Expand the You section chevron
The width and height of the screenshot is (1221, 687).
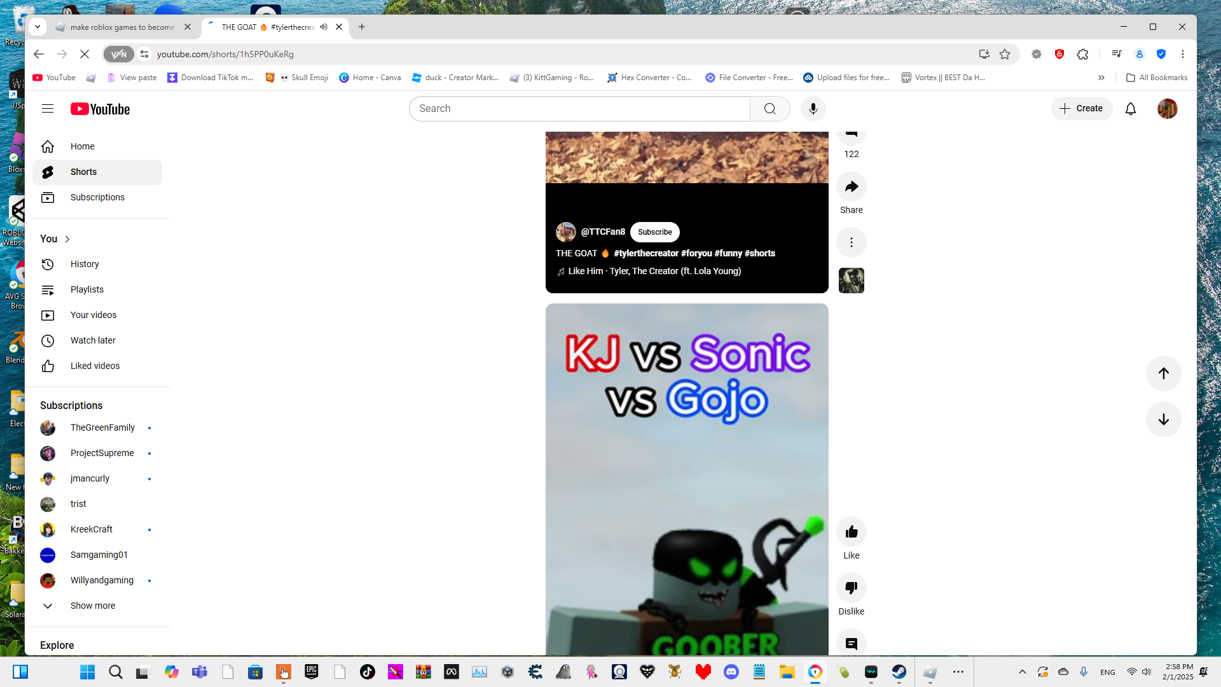click(67, 239)
